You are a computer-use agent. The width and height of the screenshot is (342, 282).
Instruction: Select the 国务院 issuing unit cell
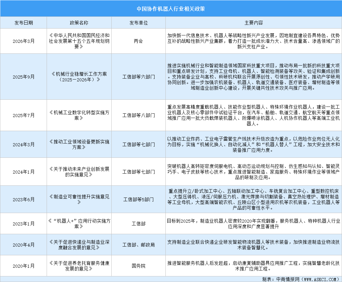(x=138, y=266)
